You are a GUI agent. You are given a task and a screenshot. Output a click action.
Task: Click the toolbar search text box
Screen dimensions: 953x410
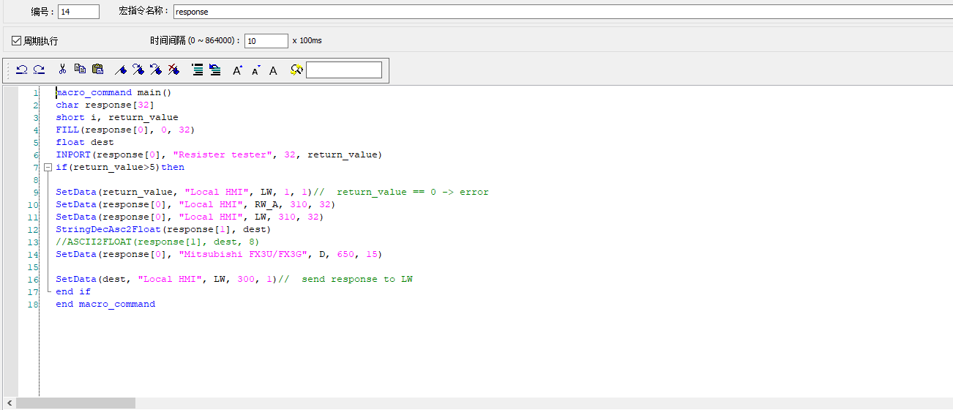tap(343, 70)
